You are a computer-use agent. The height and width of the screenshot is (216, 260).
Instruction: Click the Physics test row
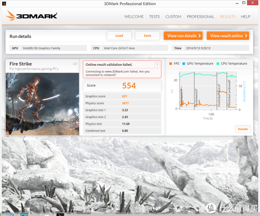pyautogui.click(x=122, y=124)
